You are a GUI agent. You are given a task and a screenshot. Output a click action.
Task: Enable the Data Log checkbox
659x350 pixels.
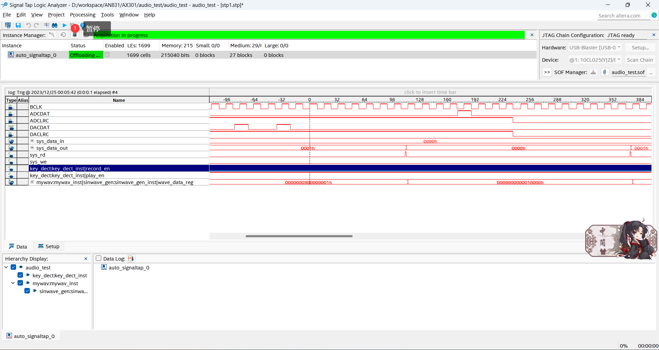(x=99, y=258)
